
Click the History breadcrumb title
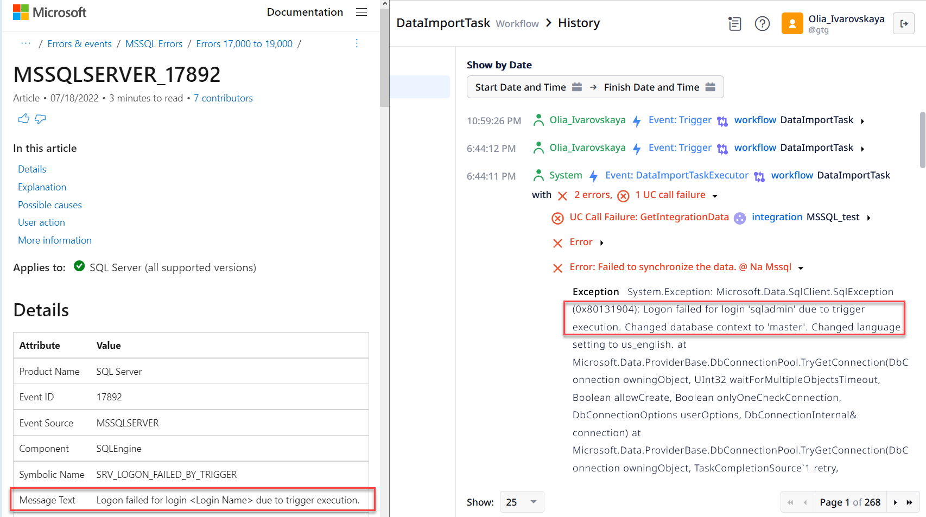click(x=579, y=23)
